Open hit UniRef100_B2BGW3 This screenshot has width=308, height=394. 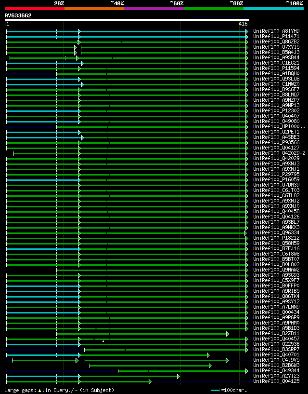(x=276, y=366)
